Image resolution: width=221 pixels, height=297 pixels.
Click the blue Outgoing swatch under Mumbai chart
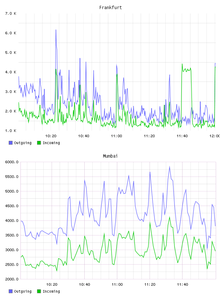tap(11, 291)
